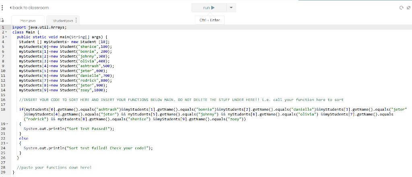412x177 pixels.
Task: Click the line creating Student "olivia"
Action: 64,61
